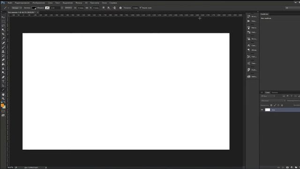Screen dimensions: 300x169
Task: Swap foreground and background colors
Action: (4, 102)
